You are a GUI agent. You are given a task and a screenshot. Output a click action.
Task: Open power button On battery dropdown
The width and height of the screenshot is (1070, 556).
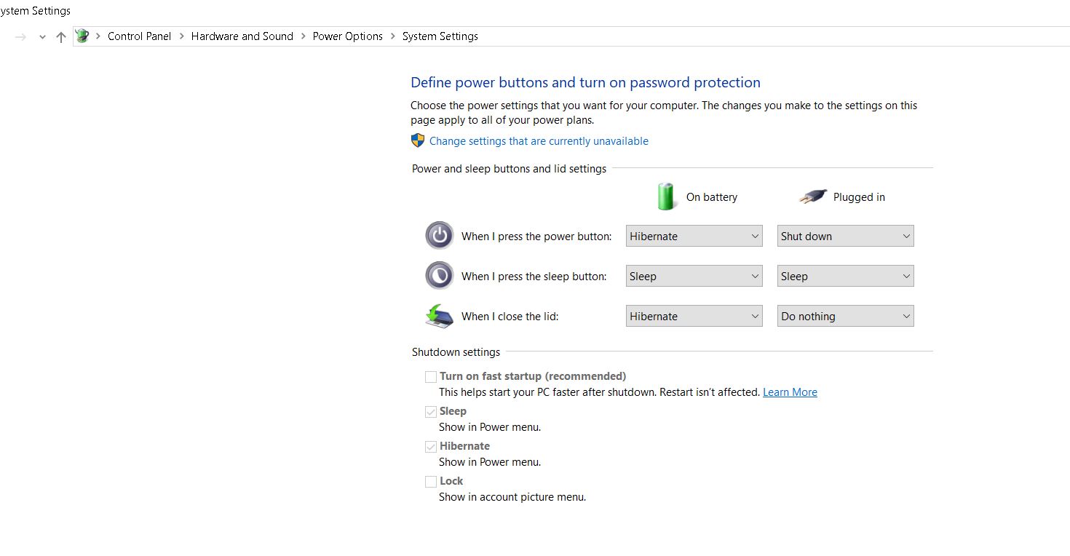[x=694, y=236]
